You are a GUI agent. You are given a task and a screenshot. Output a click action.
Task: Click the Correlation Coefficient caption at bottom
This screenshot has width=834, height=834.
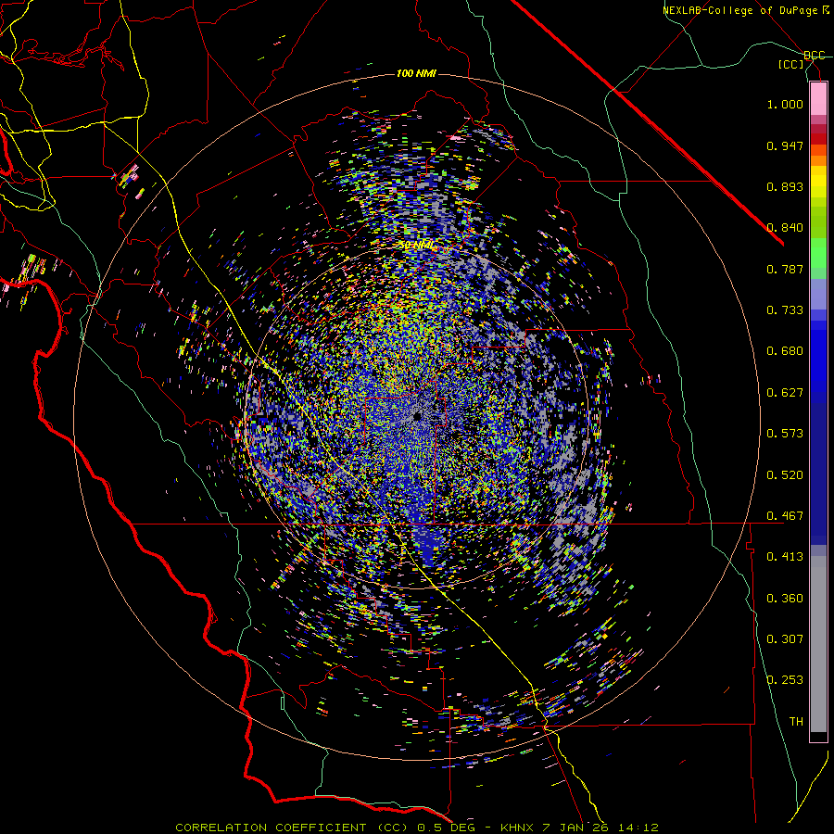pyautogui.click(x=417, y=828)
